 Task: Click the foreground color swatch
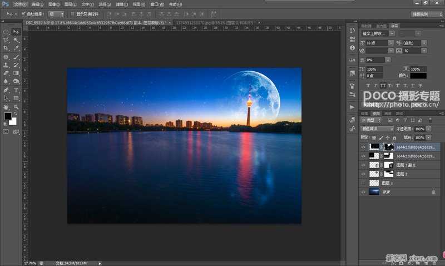8,116
